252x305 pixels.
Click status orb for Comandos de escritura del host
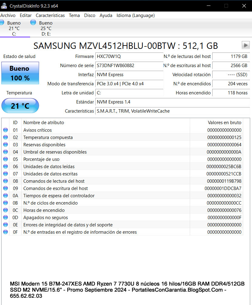coord(5,188)
